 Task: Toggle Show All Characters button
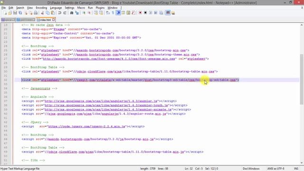(x=113, y=13)
